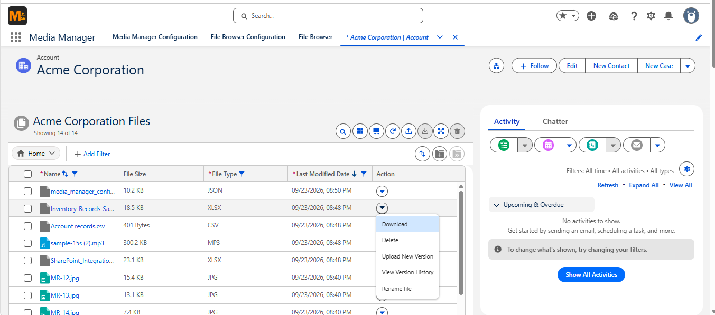Switch to grid view of files

pyautogui.click(x=359, y=131)
